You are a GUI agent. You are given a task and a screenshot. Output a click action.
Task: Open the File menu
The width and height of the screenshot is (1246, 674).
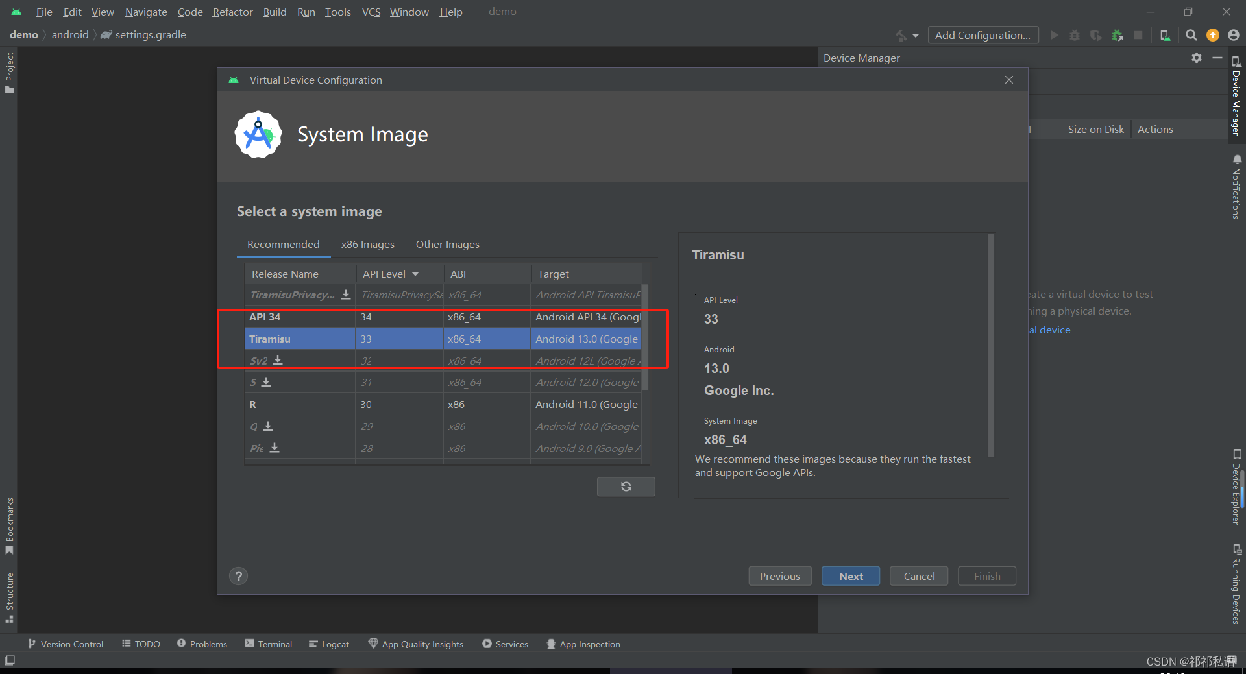[44, 12]
